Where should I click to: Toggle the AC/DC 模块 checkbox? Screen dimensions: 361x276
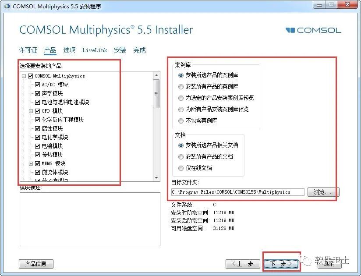tap(38, 85)
